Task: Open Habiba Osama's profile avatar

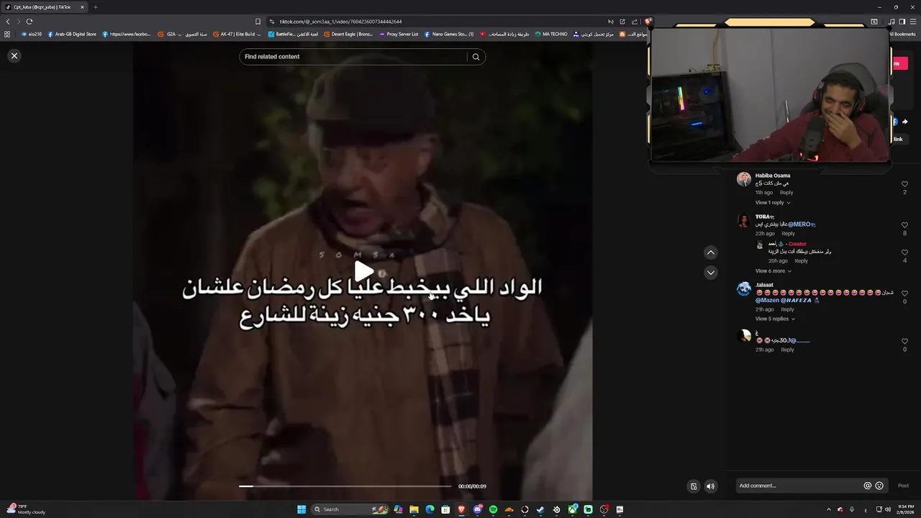Action: [744, 179]
